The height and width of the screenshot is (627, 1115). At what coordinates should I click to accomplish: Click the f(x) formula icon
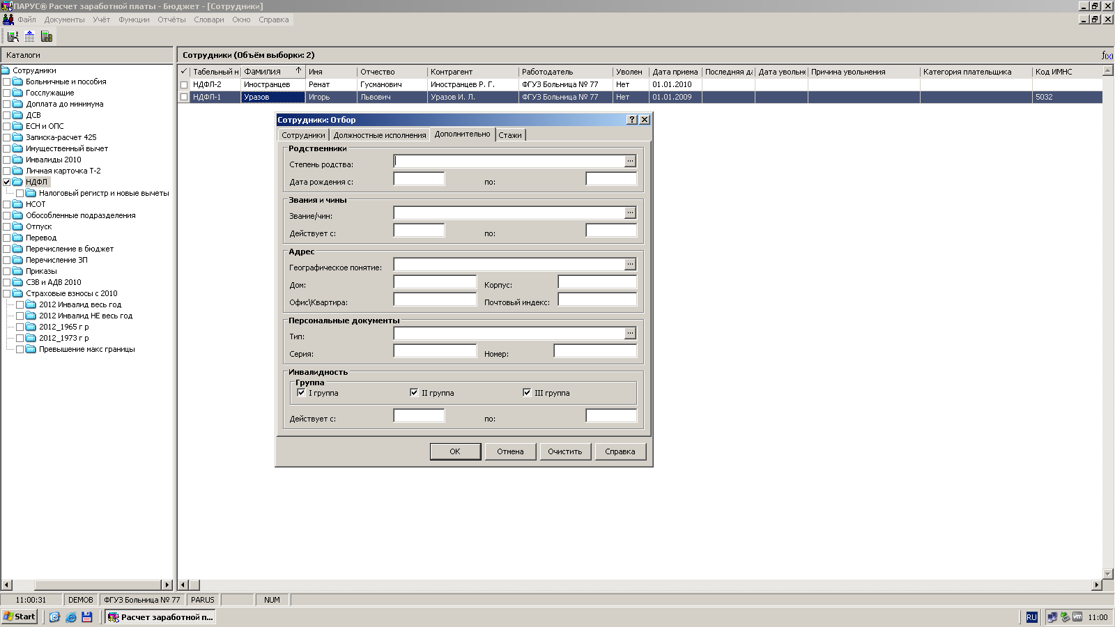pyautogui.click(x=1107, y=55)
